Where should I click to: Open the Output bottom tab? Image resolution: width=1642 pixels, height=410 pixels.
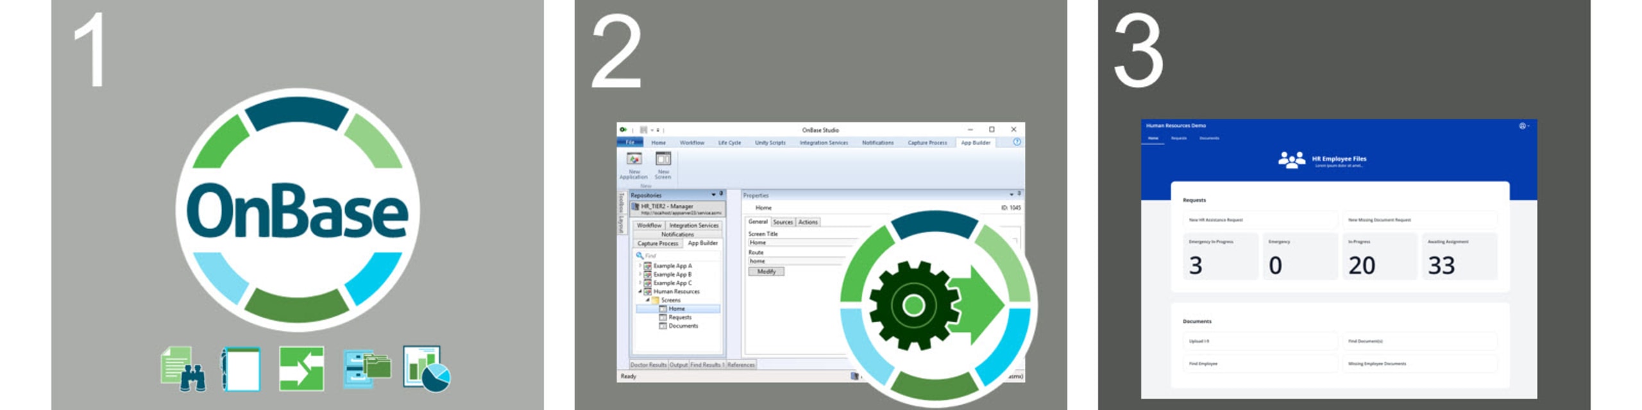[x=678, y=365]
